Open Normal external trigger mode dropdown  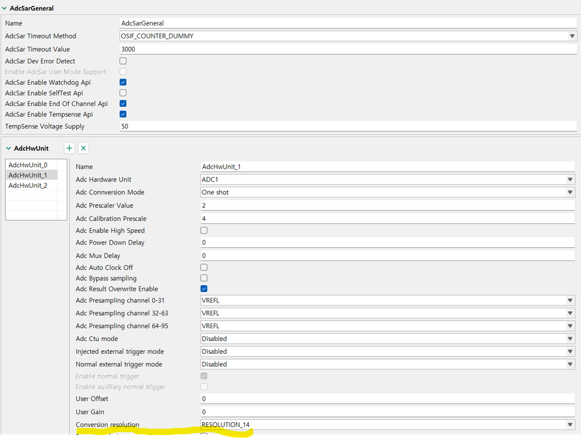click(570, 364)
